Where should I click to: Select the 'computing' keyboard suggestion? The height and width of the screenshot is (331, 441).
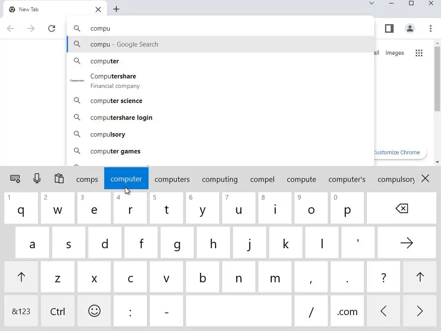point(220,179)
